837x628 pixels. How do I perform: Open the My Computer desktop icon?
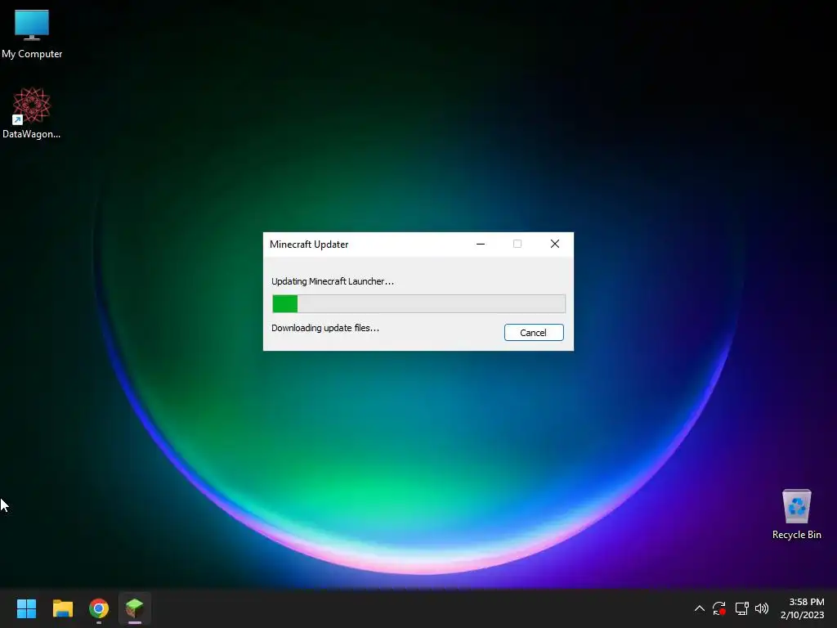[x=32, y=34]
